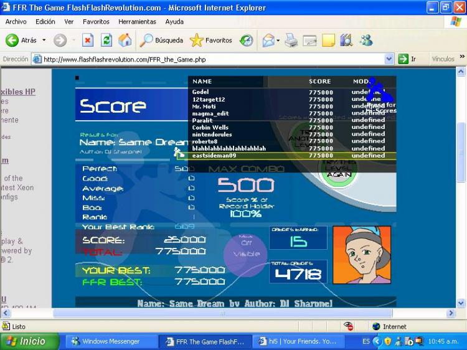Click the Visible mode purple circle

[x=246, y=255]
